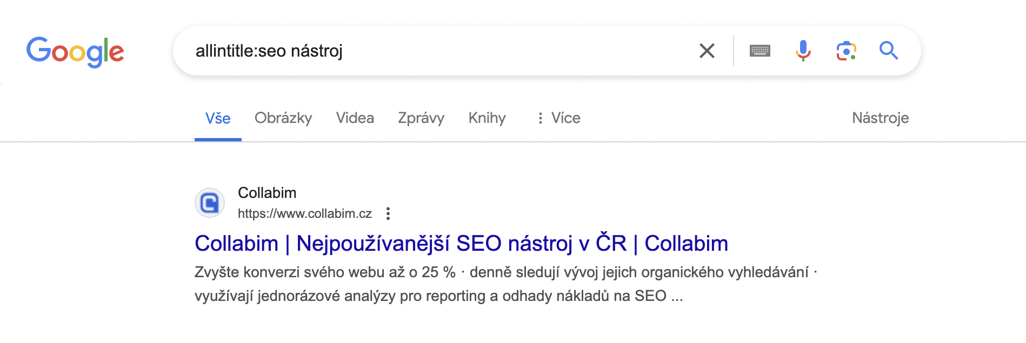Open three-dot menu next to collabim.cz
The width and height of the screenshot is (1026, 343).
pyautogui.click(x=388, y=214)
